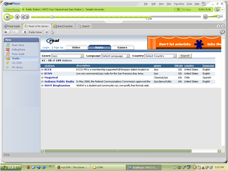Open the Games tab
This screenshot has height=171, width=228.
coord(122,48)
